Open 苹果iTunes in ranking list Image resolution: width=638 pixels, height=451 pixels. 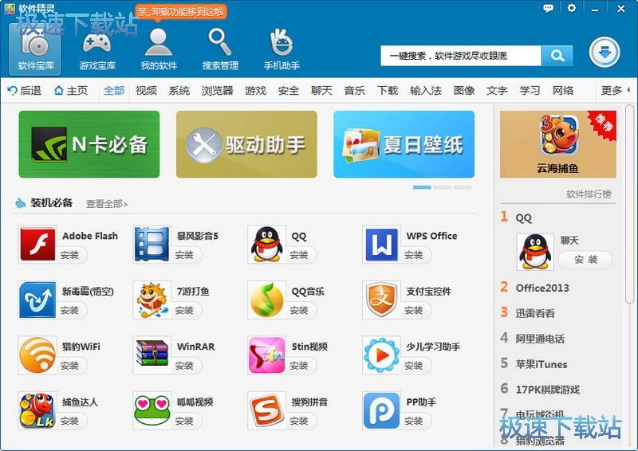click(542, 364)
